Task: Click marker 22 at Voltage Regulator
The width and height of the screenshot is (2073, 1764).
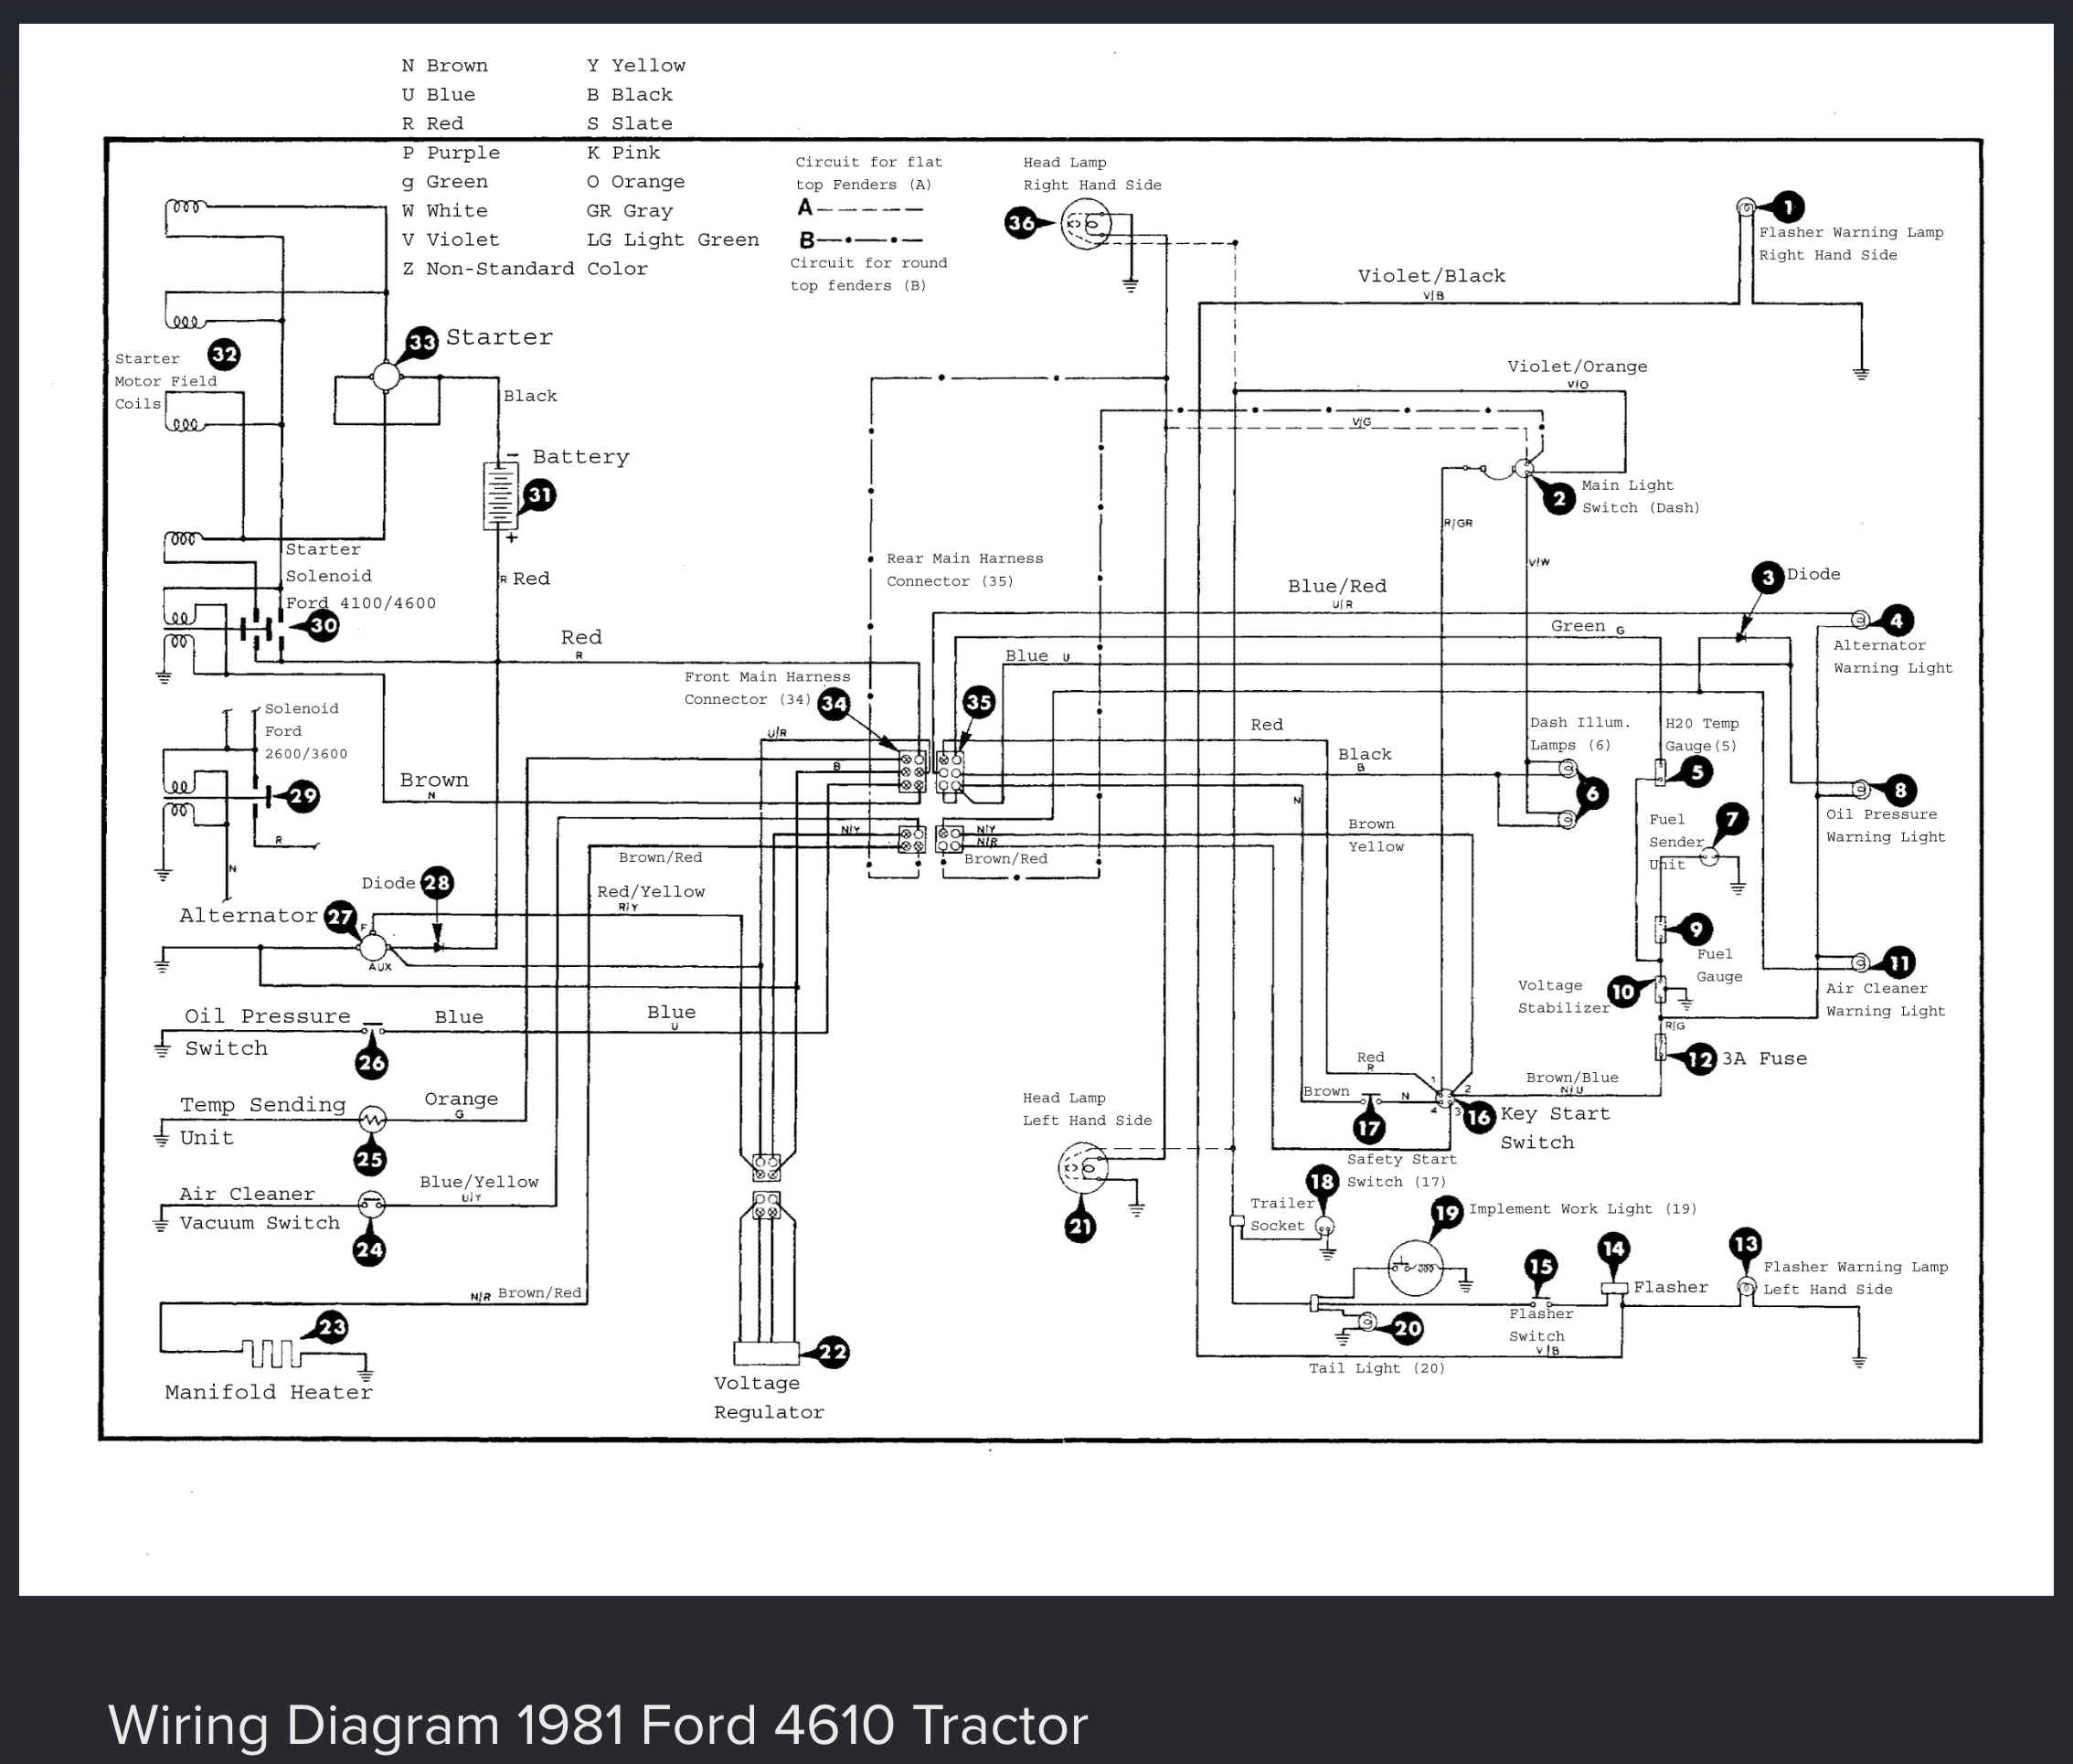Action: (832, 1352)
